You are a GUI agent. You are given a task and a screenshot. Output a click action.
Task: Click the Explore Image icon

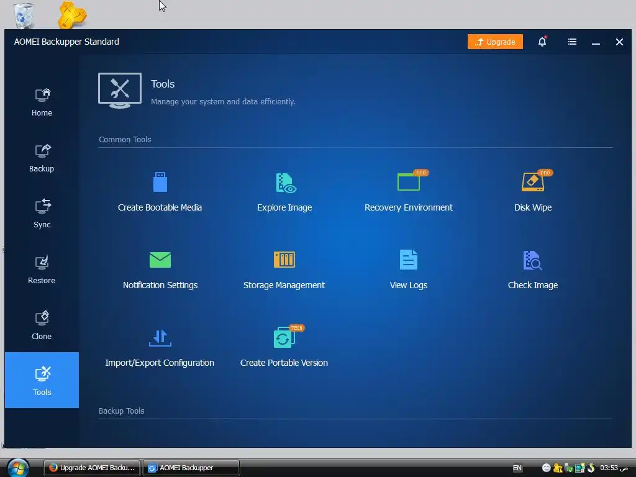[x=286, y=183]
